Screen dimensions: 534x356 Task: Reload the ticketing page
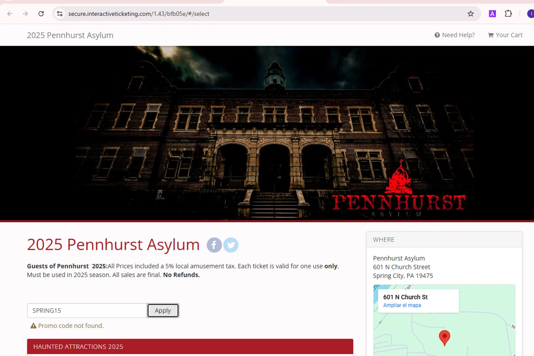41,14
